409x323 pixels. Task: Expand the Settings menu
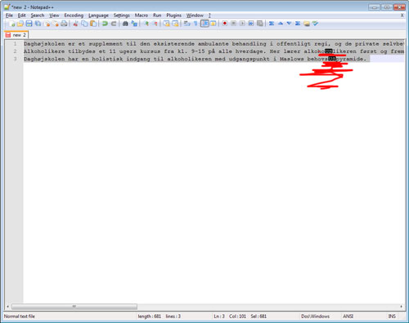(122, 15)
